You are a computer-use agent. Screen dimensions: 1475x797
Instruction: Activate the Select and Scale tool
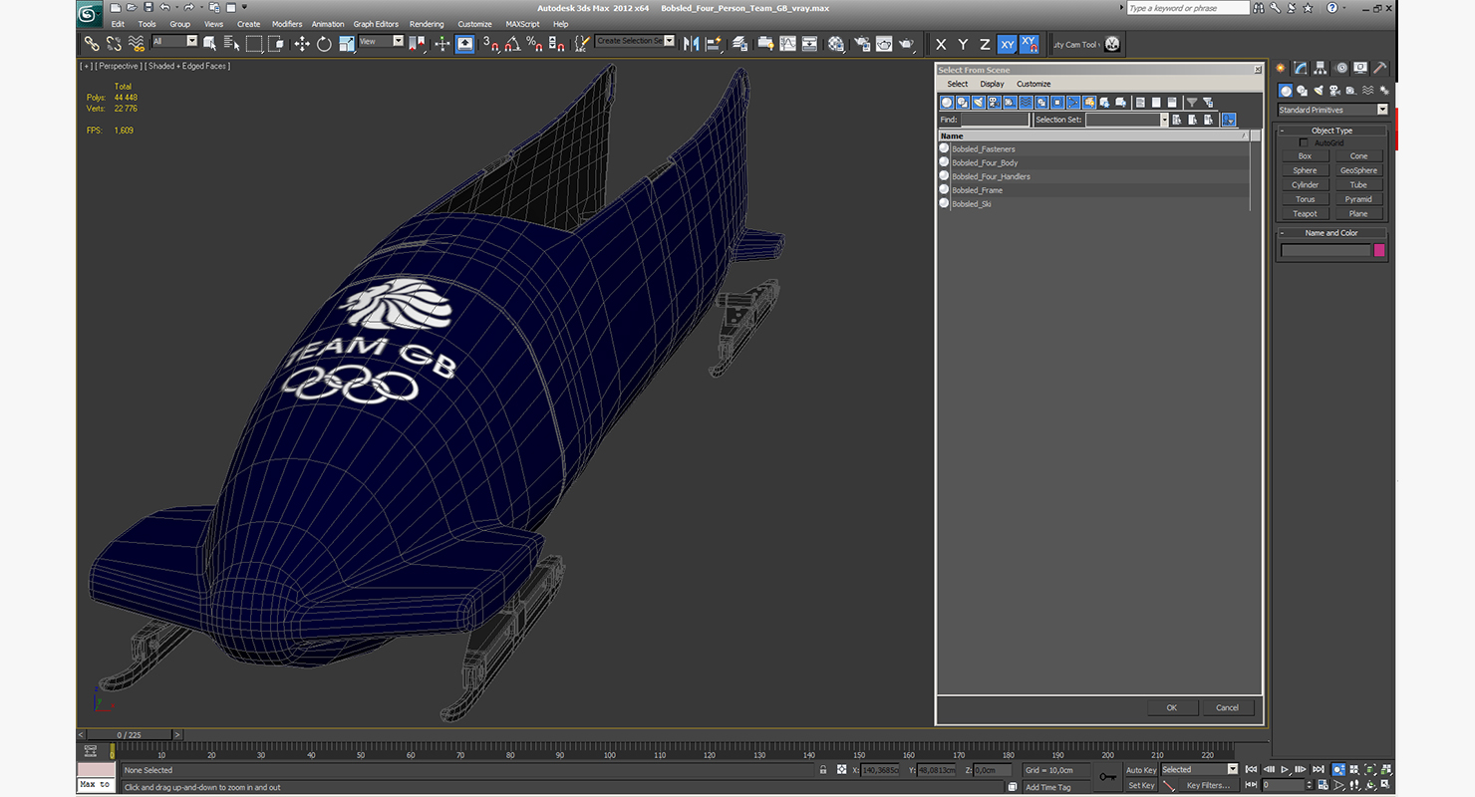coord(347,44)
